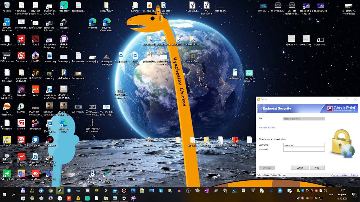Select the SD Card Formatter icon
This screenshot has width=360, height=202.
pos(7,25)
